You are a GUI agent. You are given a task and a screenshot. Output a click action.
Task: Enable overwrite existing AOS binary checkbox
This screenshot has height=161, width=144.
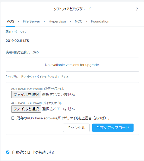pyautogui.click(x=13, y=118)
